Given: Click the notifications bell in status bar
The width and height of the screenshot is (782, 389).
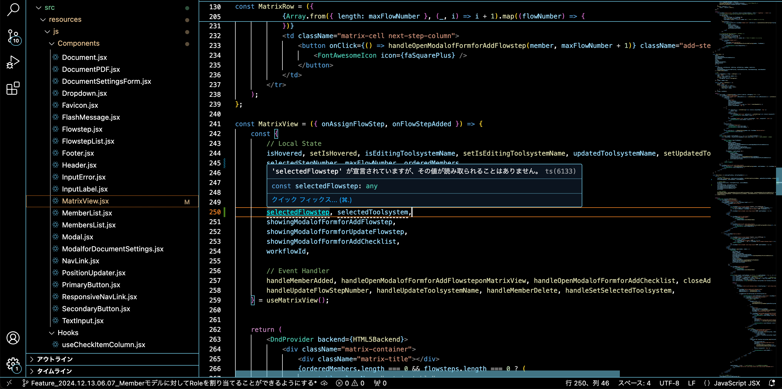Looking at the screenshot, I should point(772,383).
